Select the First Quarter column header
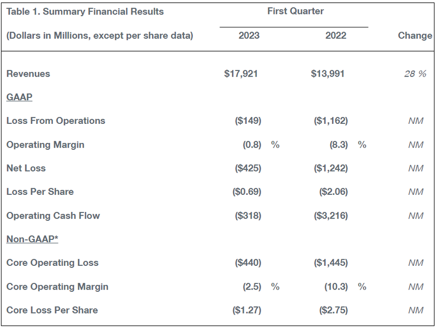This screenshot has height=328, width=436. (295, 11)
